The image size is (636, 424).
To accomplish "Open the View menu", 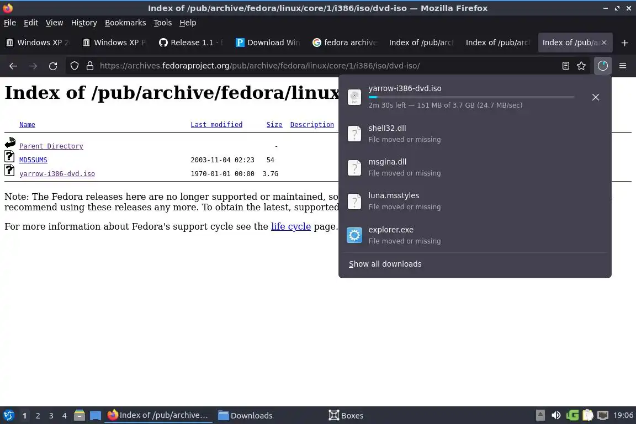I will click(54, 23).
